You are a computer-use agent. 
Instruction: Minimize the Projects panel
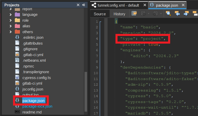tap(84, 5)
